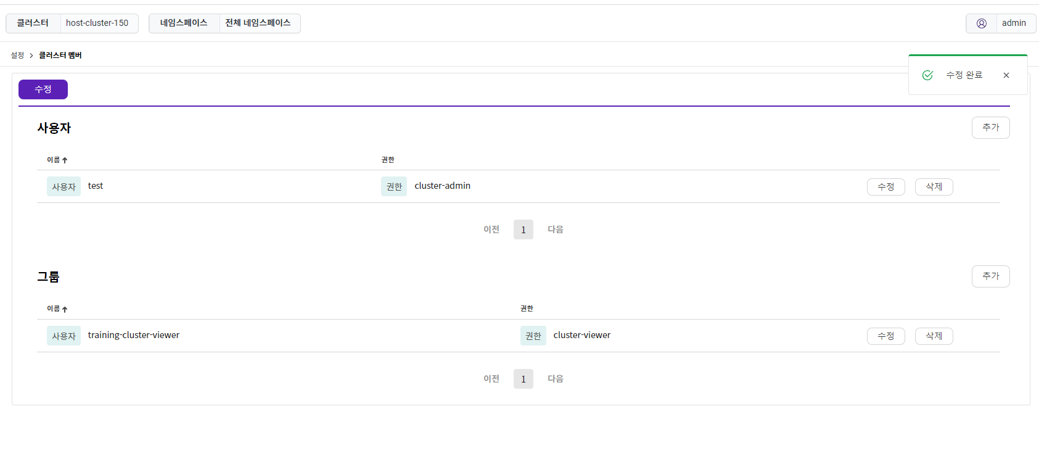Go to 다음 page in 그룹 table
Image resolution: width=1039 pixels, height=451 pixels.
point(556,379)
